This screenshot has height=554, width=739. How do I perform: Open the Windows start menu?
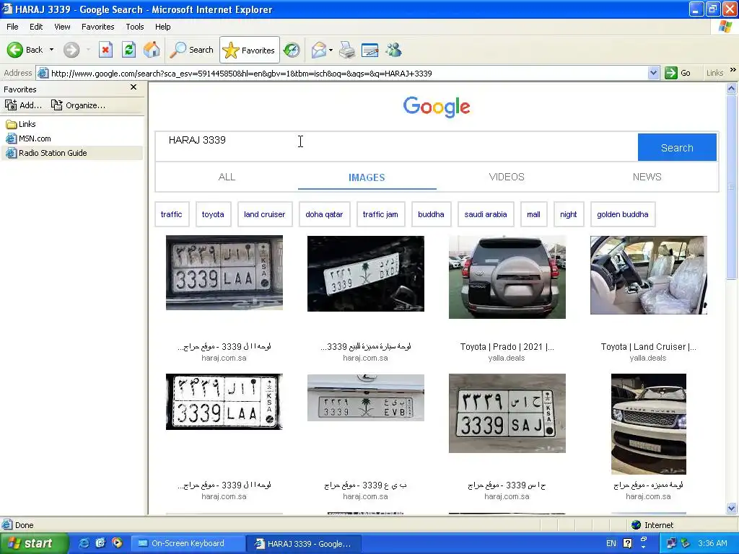(34, 543)
